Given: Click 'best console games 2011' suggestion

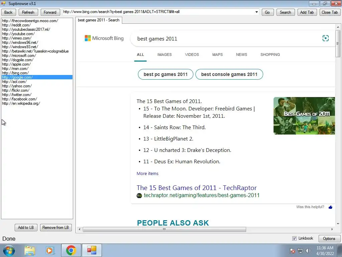Looking at the screenshot, I should point(229,74).
